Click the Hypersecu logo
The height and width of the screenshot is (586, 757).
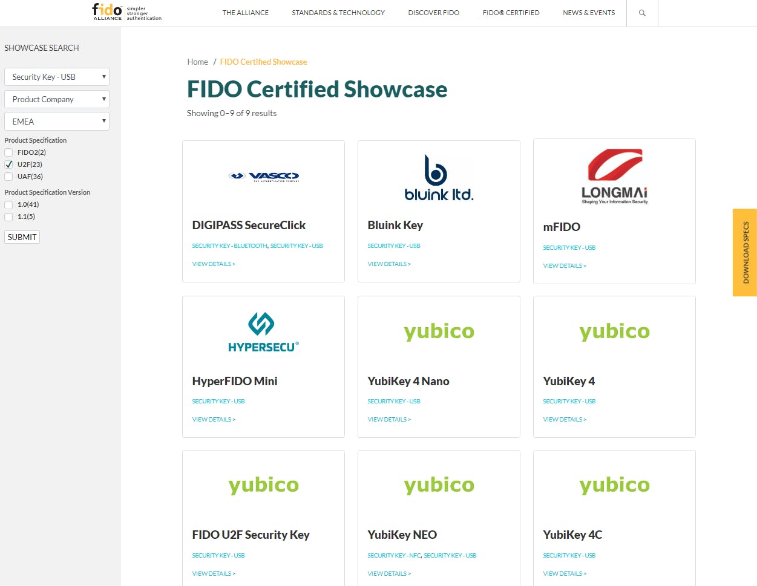[263, 332]
